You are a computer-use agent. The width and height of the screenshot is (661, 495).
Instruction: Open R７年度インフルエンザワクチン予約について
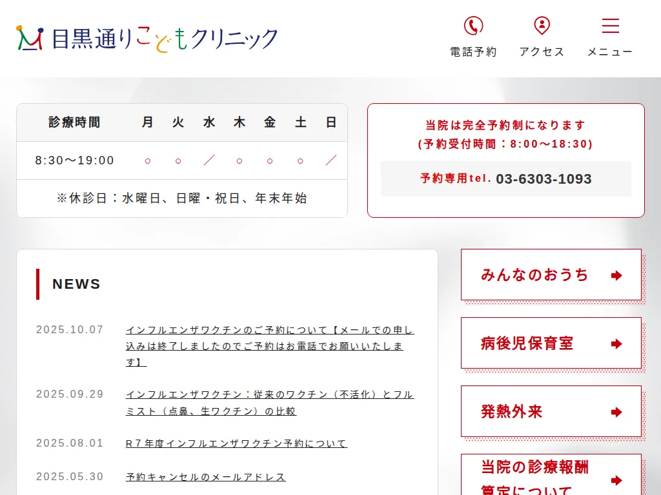point(236,443)
